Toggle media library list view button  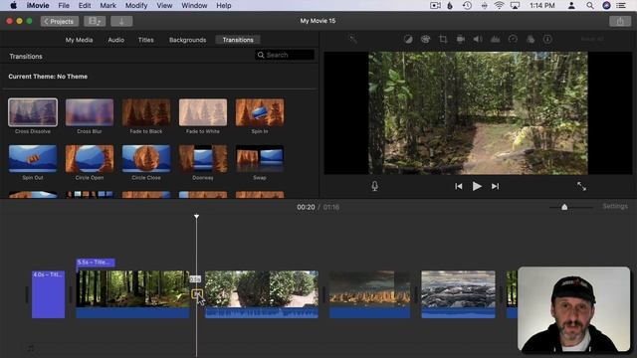95,21
